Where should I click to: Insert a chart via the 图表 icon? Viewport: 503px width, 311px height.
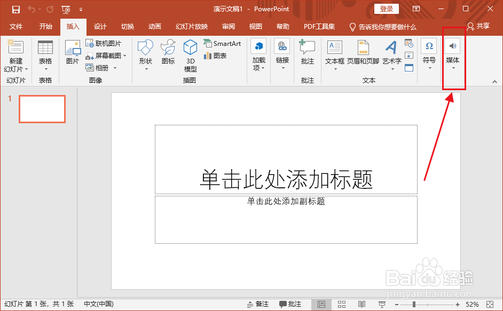point(216,54)
